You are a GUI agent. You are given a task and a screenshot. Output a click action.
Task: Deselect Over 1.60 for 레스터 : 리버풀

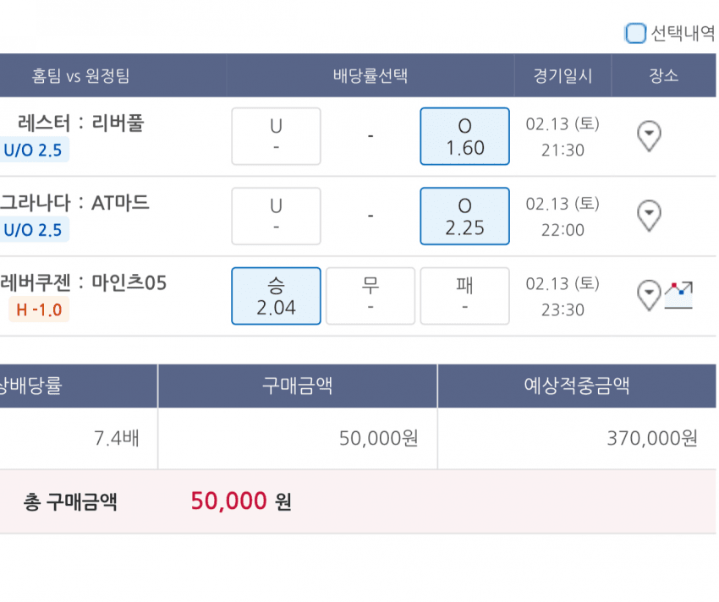pyautogui.click(x=464, y=136)
